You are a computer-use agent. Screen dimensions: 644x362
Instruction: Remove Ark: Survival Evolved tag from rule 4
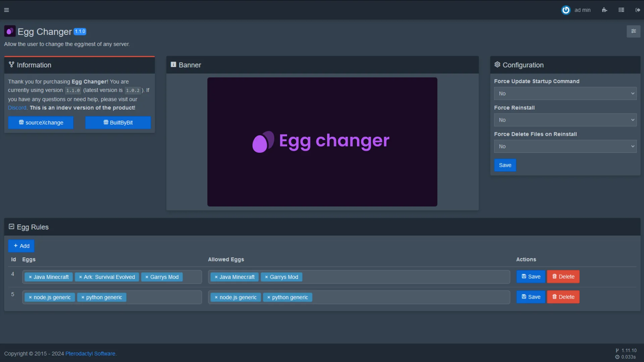(80, 277)
